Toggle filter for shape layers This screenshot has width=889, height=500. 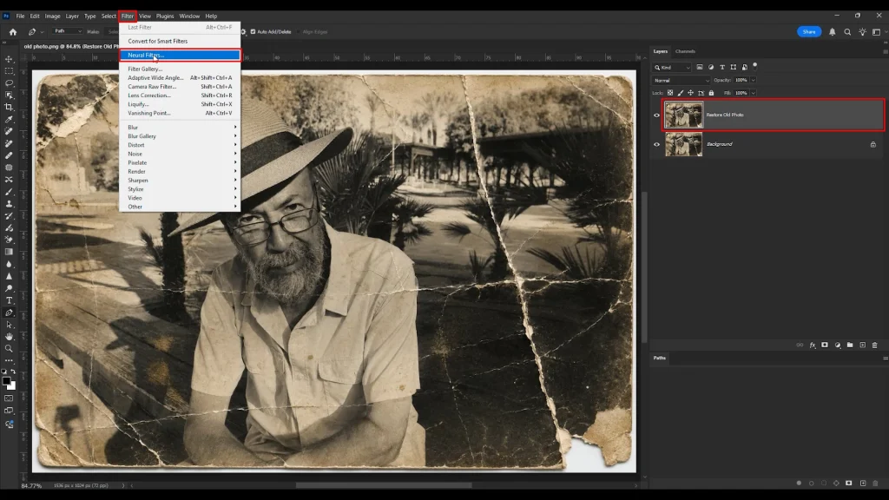tap(733, 67)
